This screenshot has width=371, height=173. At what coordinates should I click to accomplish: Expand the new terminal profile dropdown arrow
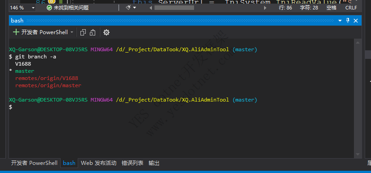pos(72,32)
